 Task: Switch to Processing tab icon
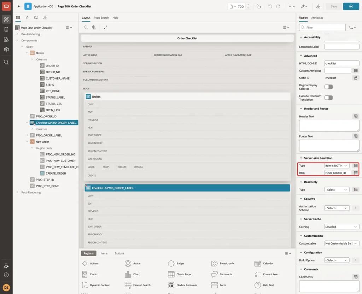(36, 18)
